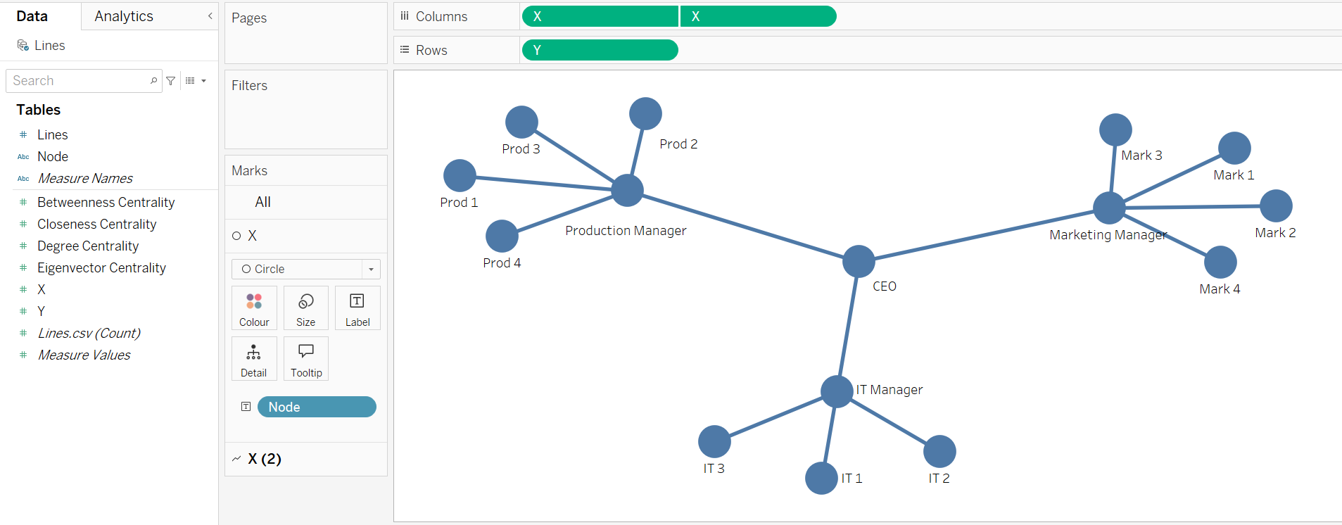Viewport: 1342px width, 525px height.
Task: Click the search magnifier icon
Action: tap(153, 81)
